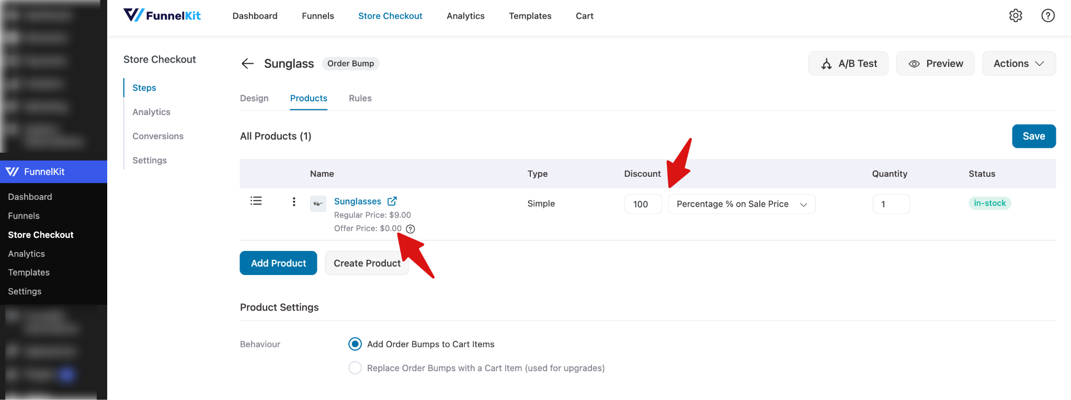Open the settings gear icon
The image size is (1071, 400).
(x=1016, y=16)
